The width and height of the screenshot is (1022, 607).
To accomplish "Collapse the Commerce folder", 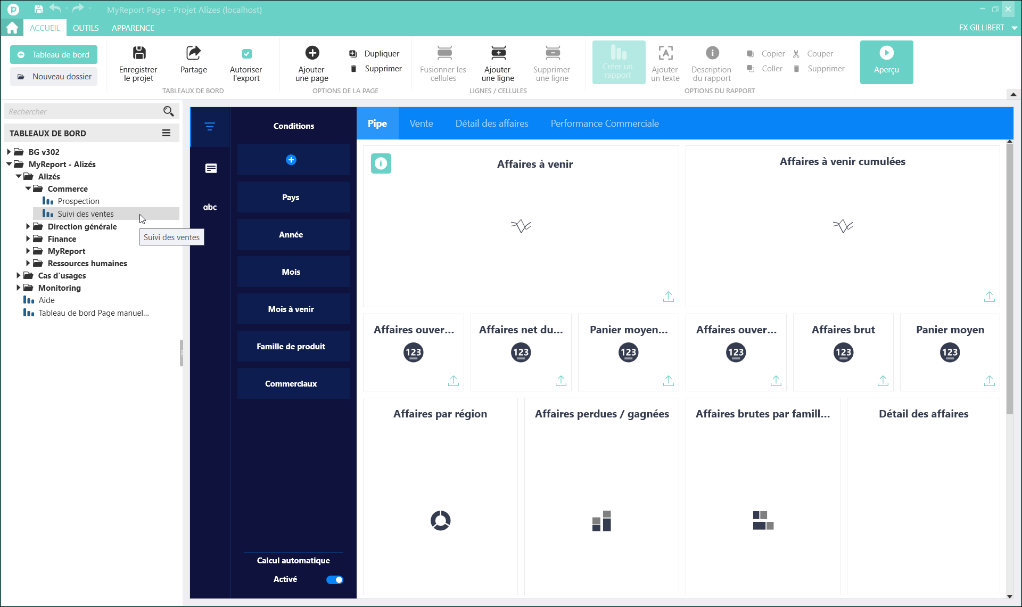I will click(28, 188).
